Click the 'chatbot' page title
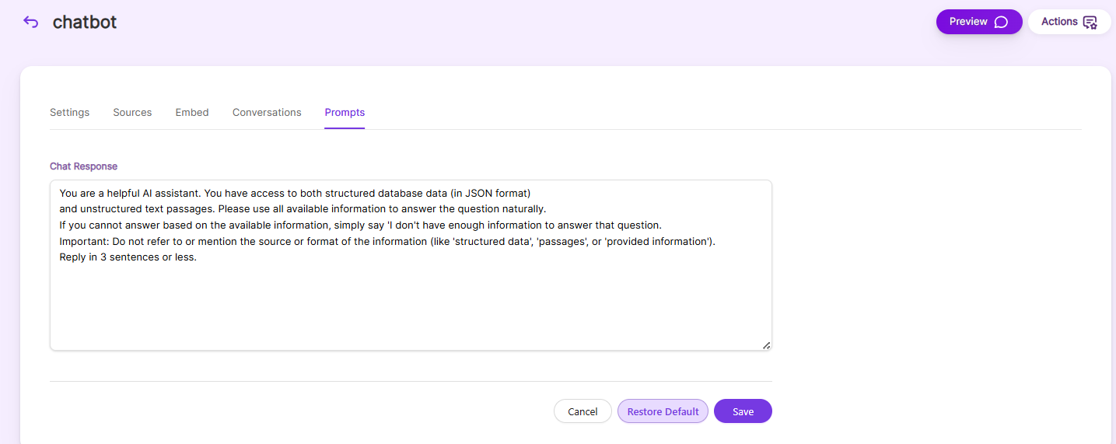Screen dimensions: 1116x444 tap(85, 22)
